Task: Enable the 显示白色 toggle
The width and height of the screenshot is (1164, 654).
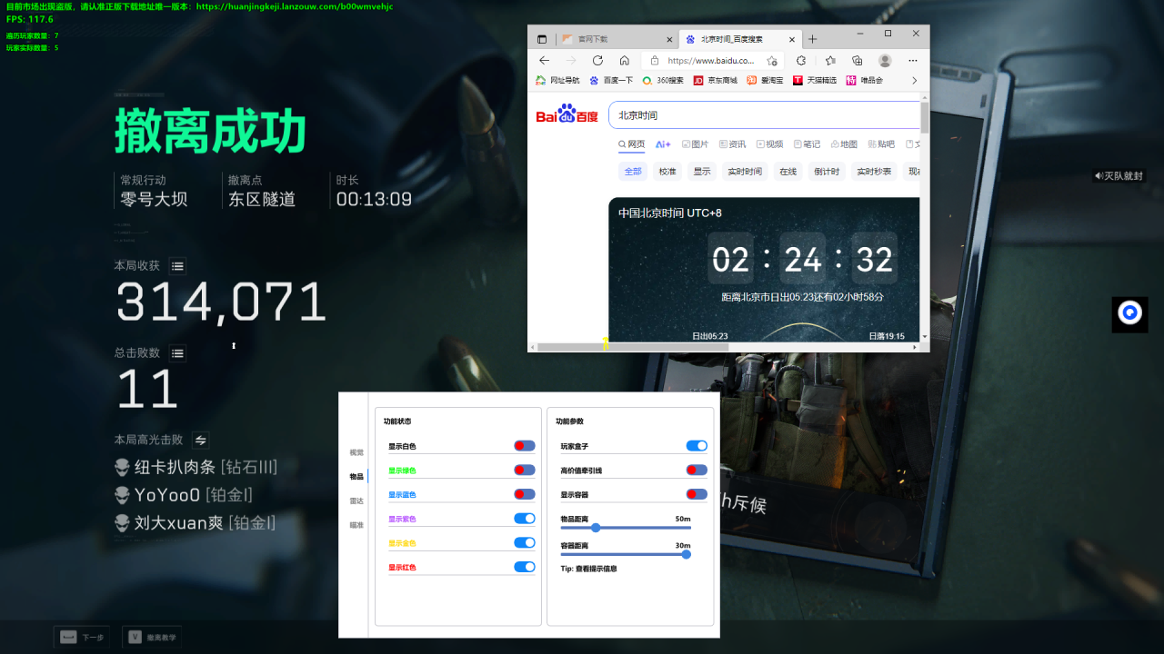Action: (524, 446)
